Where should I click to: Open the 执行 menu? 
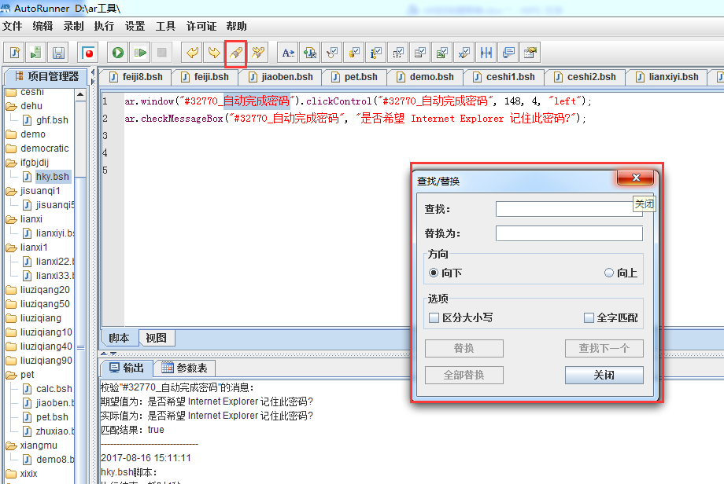click(x=104, y=26)
